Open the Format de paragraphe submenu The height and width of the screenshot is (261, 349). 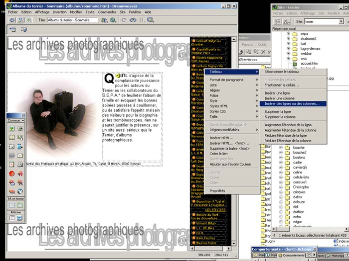(232, 80)
